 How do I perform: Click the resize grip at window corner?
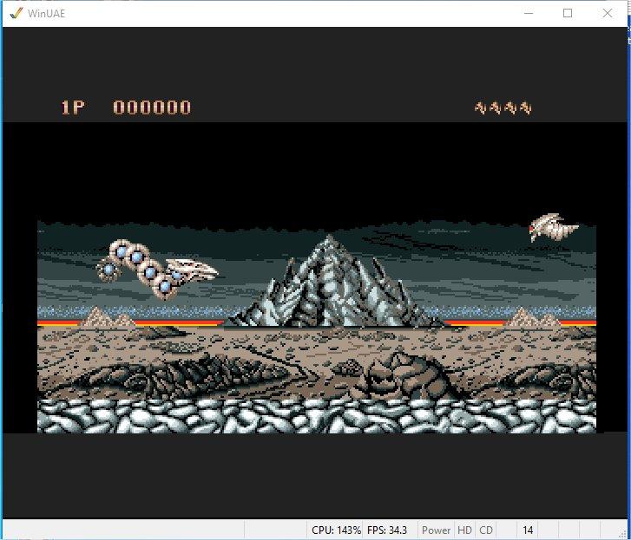click(x=623, y=532)
